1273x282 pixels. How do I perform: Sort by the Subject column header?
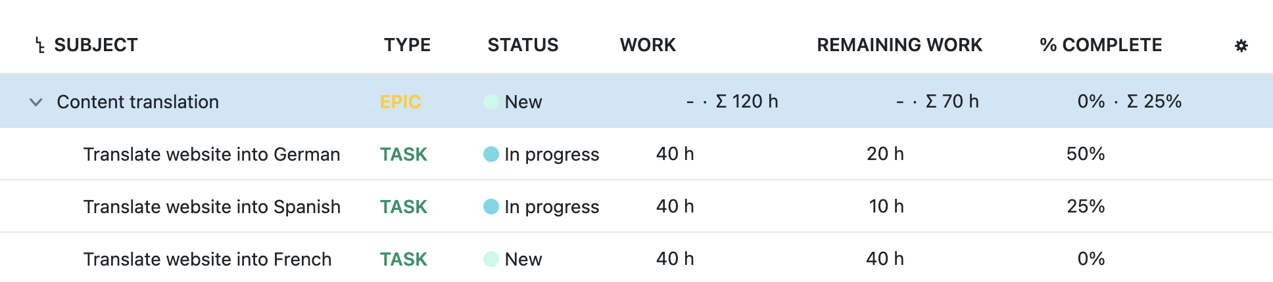(x=96, y=45)
